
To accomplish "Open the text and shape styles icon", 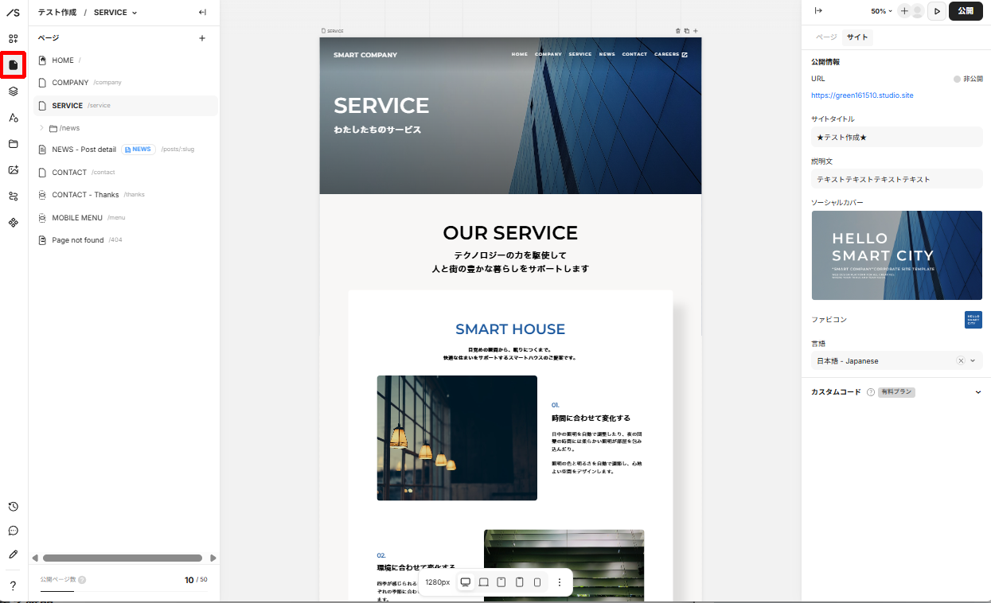I will coord(14,118).
